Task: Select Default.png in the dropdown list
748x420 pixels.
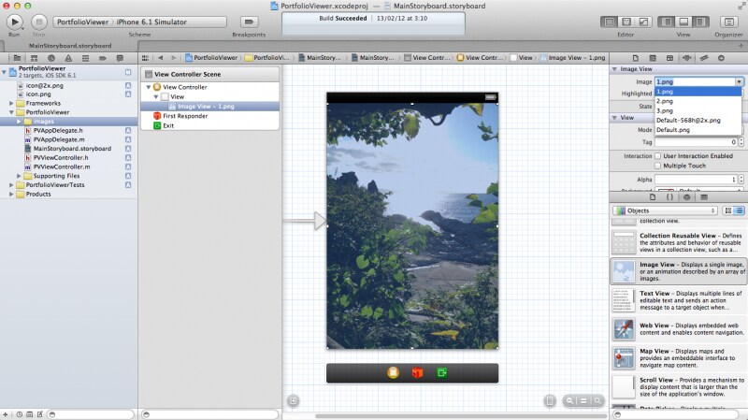Action: point(698,130)
